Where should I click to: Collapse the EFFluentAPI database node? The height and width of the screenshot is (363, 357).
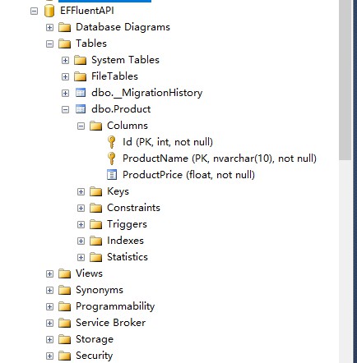pyautogui.click(x=34, y=11)
